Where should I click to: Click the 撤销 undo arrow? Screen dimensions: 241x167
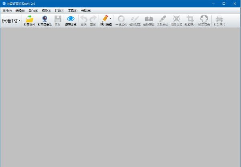pos(84,19)
